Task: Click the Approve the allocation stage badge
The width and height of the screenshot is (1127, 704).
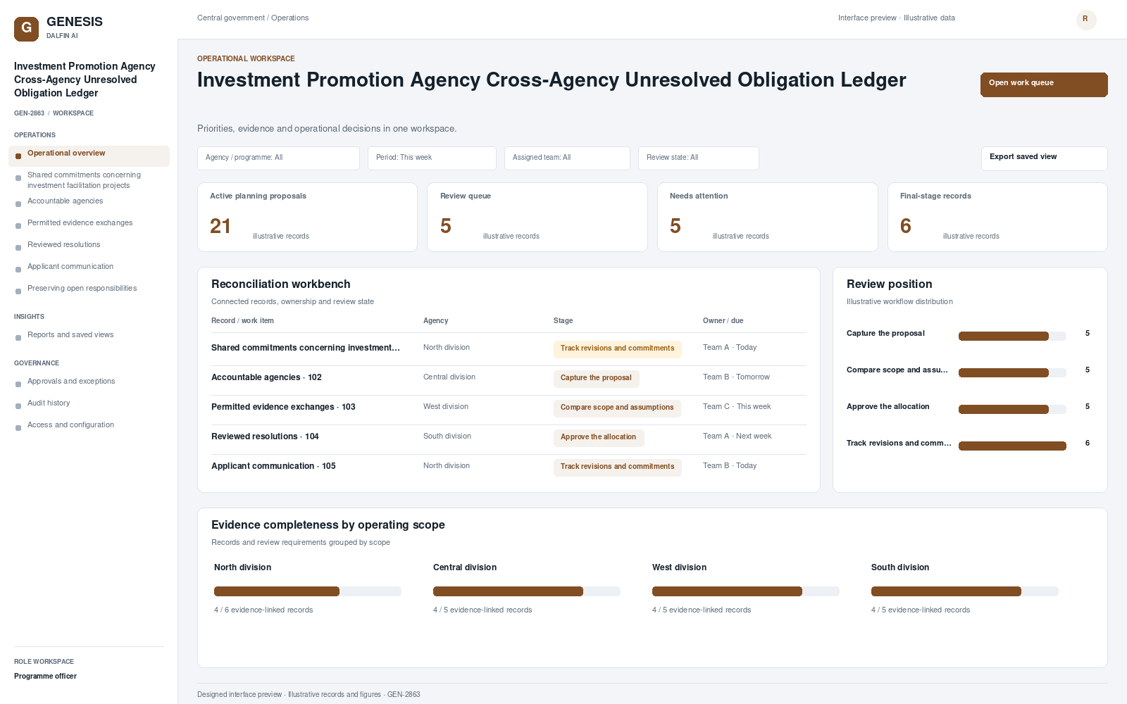Action: pyautogui.click(x=599, y=438)
